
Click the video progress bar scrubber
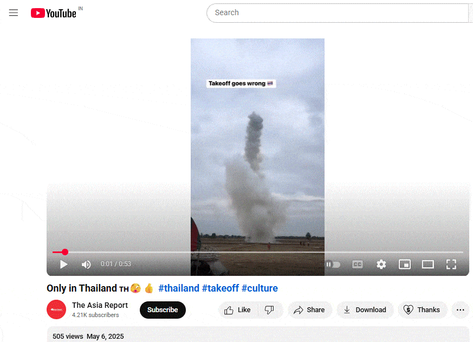click(x=65, y=252)
